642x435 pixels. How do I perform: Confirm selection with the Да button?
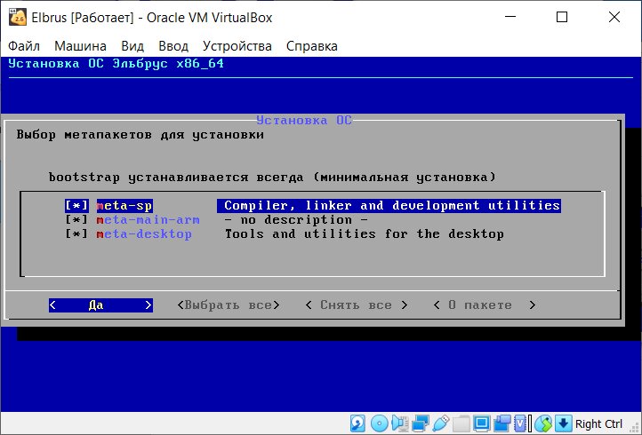click(100, 305)
